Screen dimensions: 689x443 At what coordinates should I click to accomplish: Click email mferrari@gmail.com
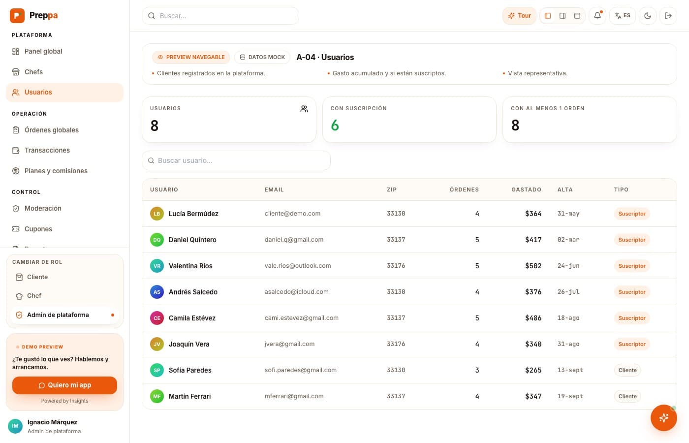click(294, 396)
